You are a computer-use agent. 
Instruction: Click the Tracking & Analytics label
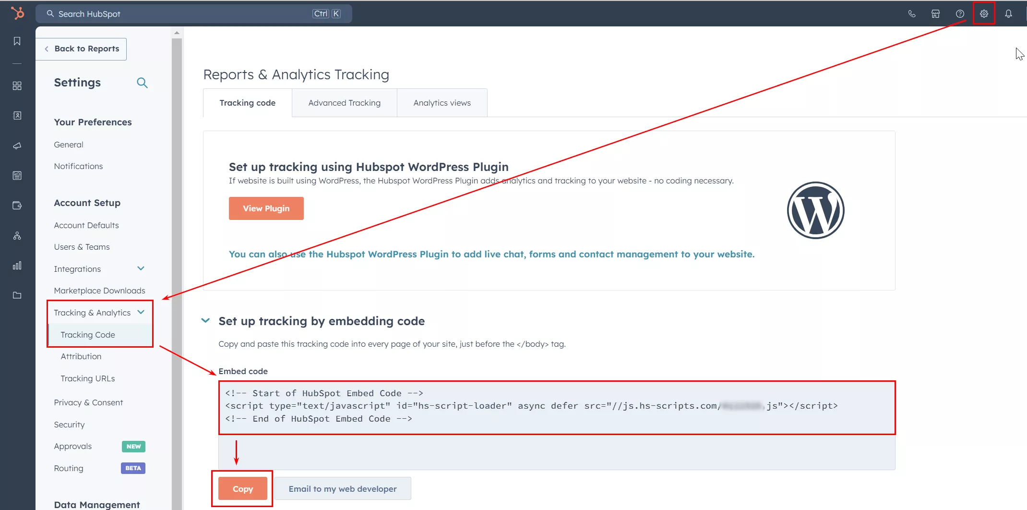pyautogui.click(x=92, y=313)
